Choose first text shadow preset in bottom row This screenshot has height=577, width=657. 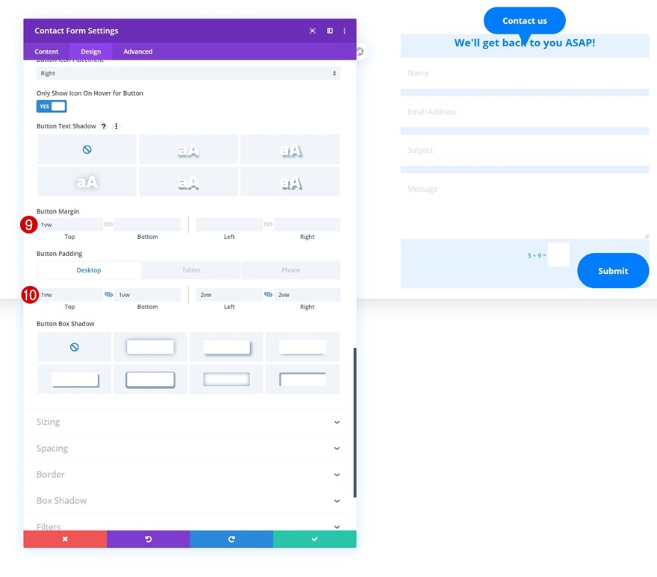tap(87, 182)
